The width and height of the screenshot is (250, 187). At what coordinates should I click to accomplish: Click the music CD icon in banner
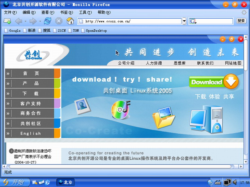click(x=121, y=110)
